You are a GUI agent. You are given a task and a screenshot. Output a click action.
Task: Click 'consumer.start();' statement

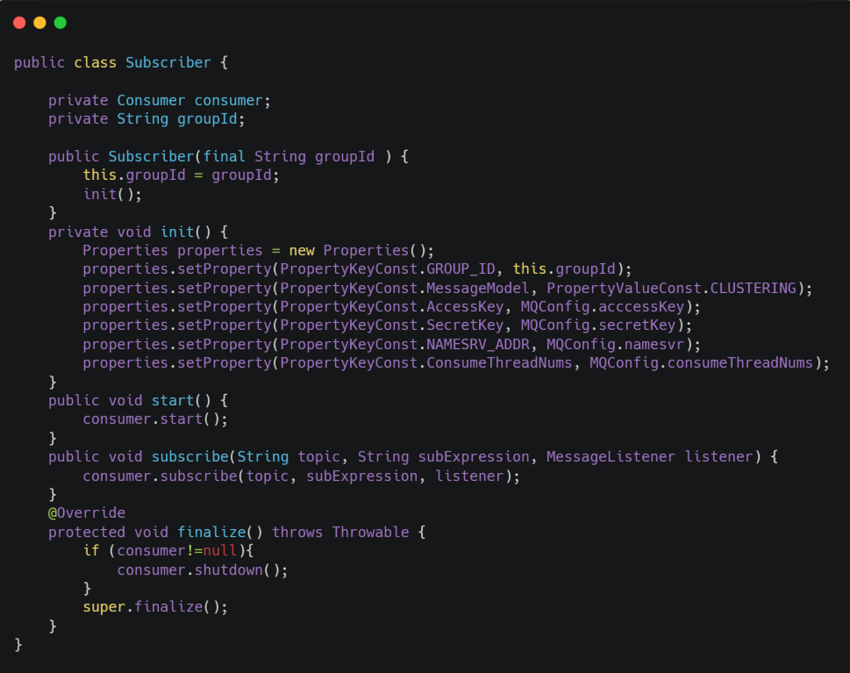click(155, 419)
